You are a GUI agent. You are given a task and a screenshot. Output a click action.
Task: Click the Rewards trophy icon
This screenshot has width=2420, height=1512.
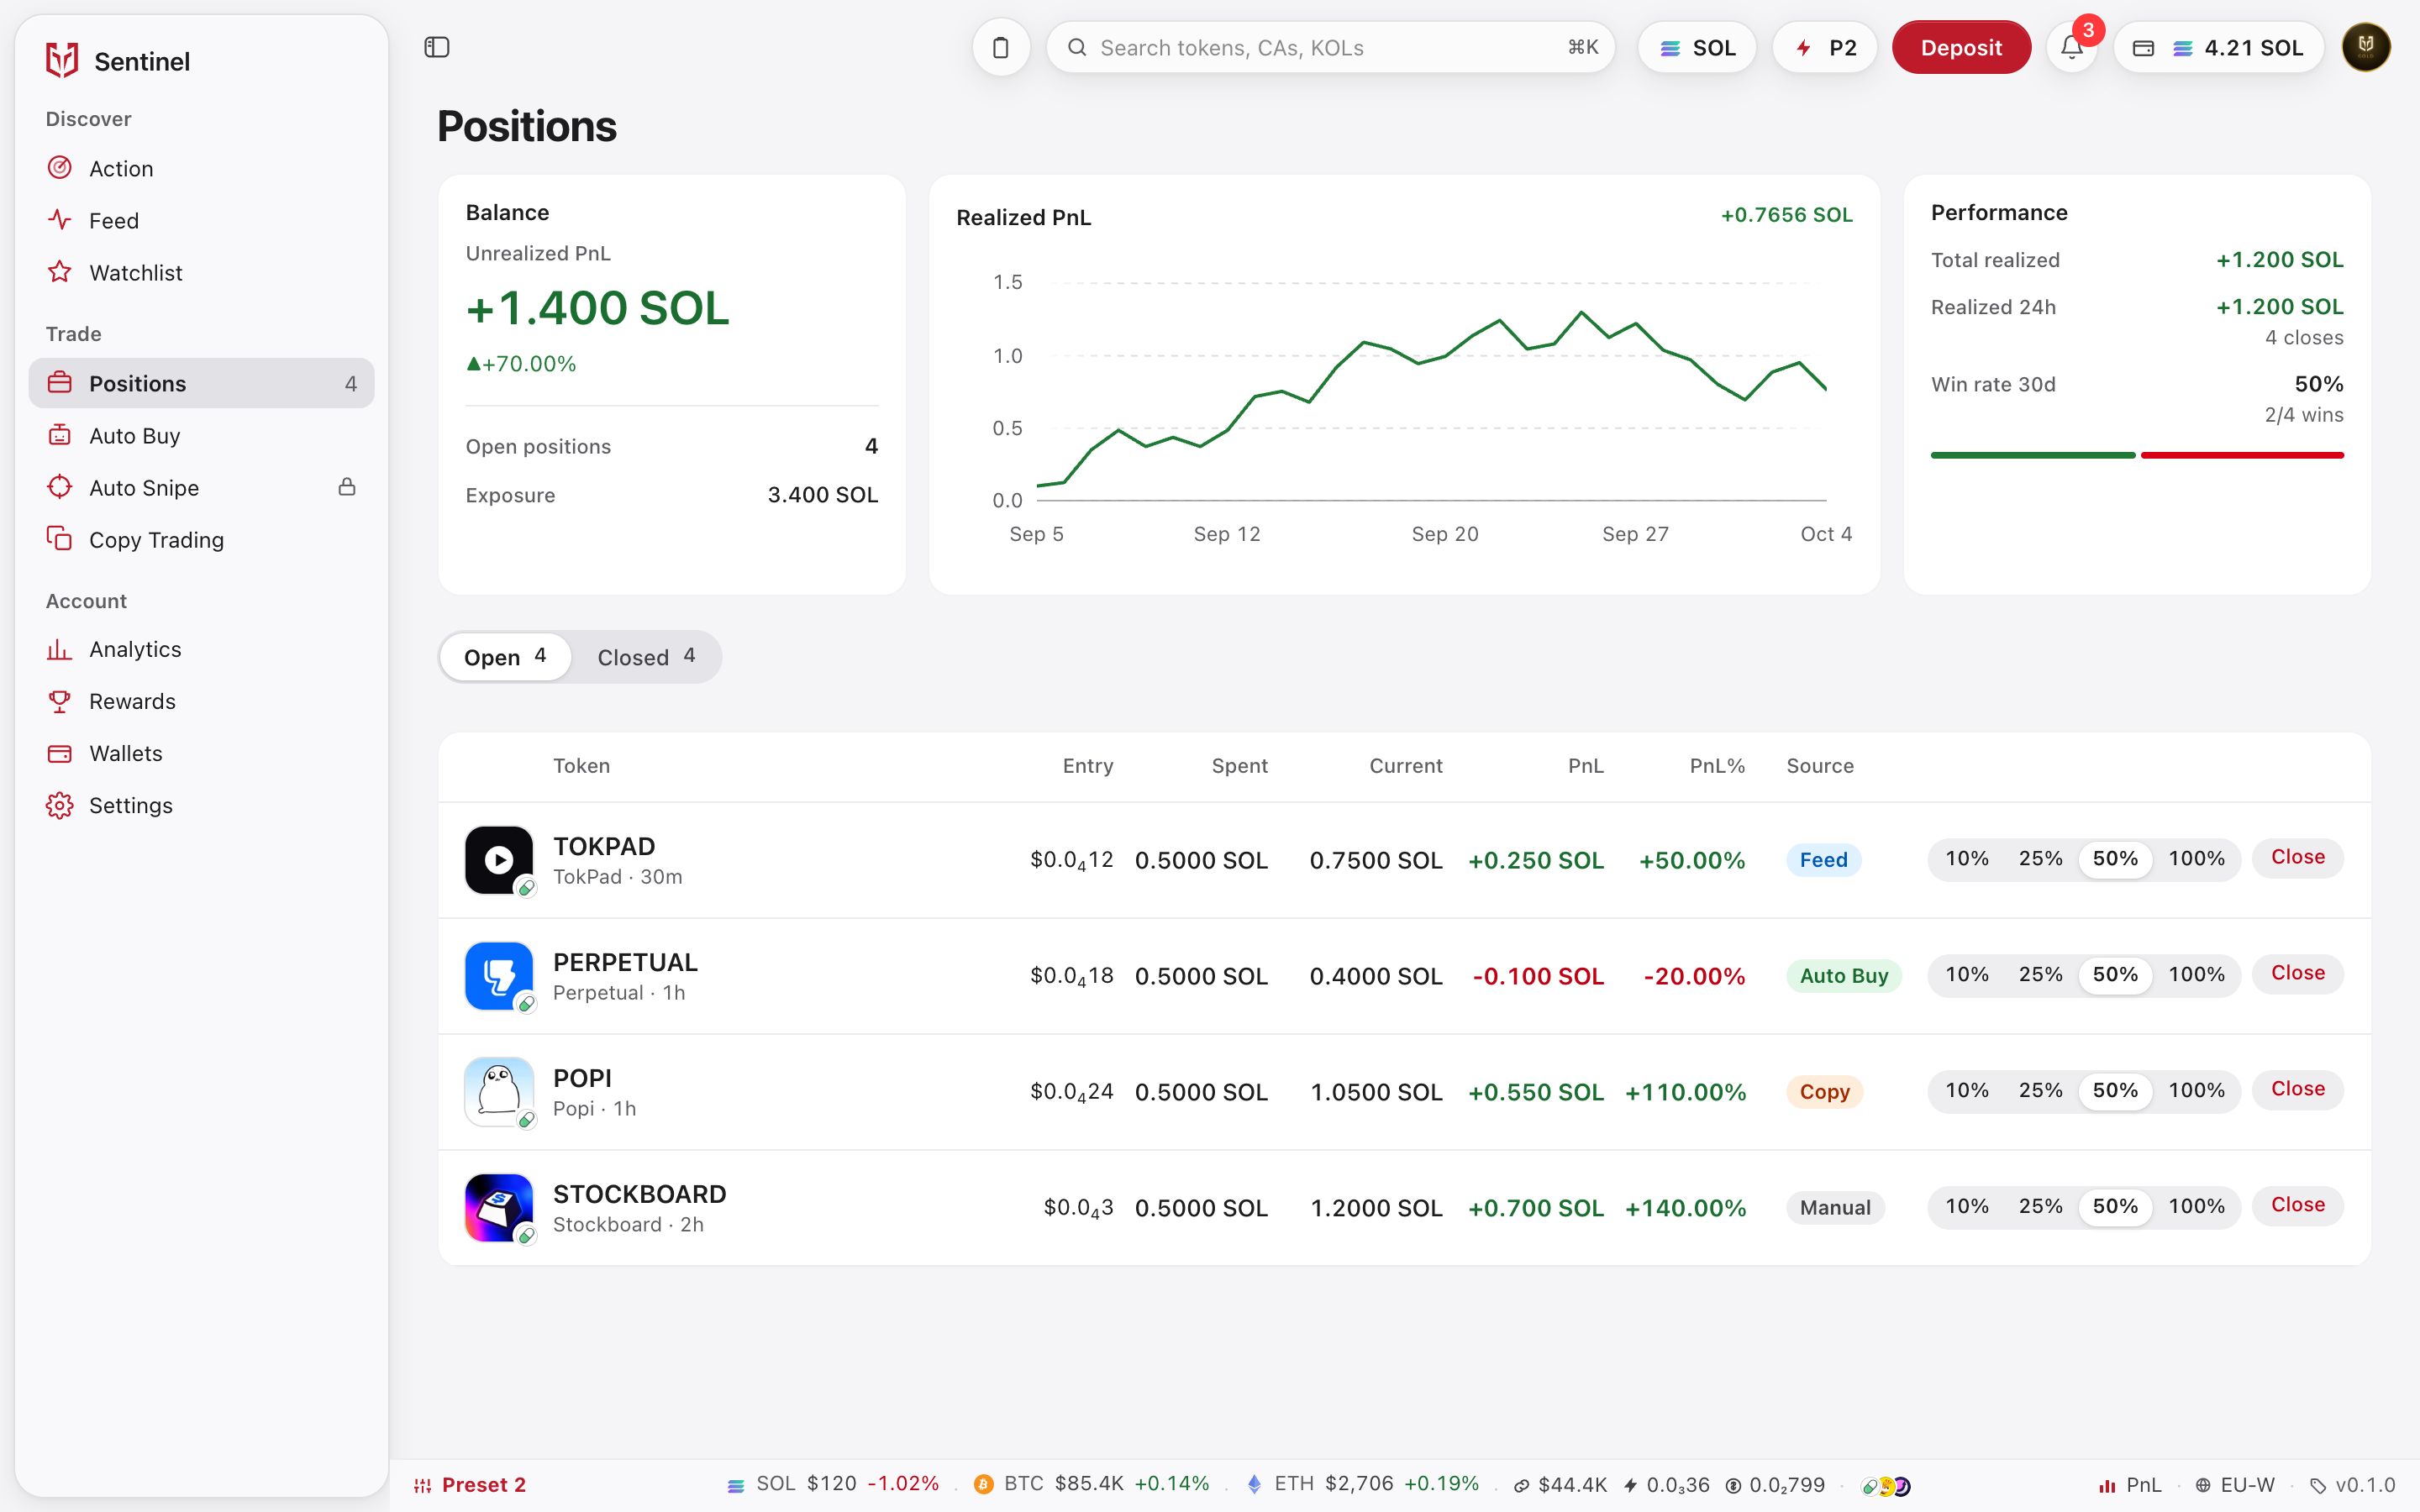(x=60, y=701)
